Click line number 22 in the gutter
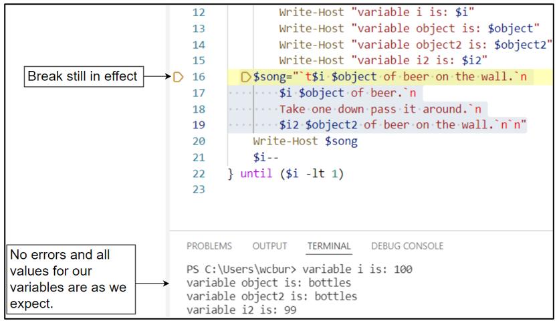Viewport: 557px width, 323px height. (199, 174)
